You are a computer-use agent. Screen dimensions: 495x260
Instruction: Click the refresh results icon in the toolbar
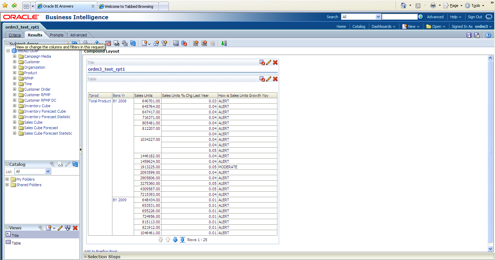(x=133, y=43)
